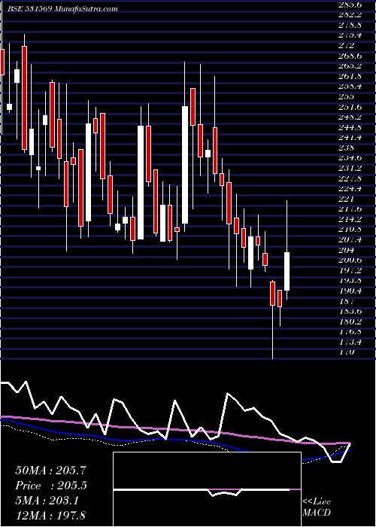Click the 231.2 price axis label
The image size is (376, 527).
(350, 169)
